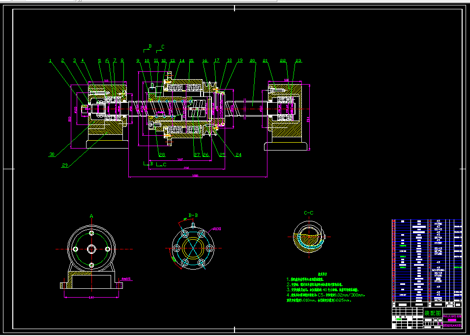
Task: Select part balloon number 7
Action: (115, 61)
